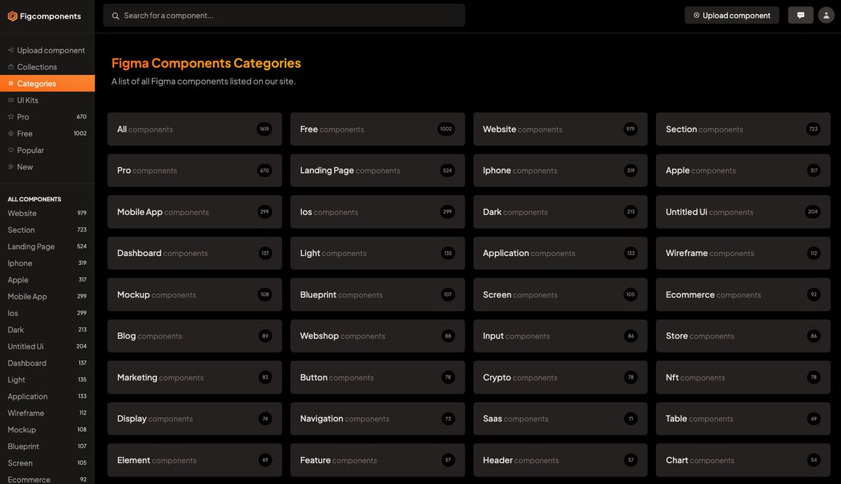Open the Chart components category card

[x=743, y=460]
